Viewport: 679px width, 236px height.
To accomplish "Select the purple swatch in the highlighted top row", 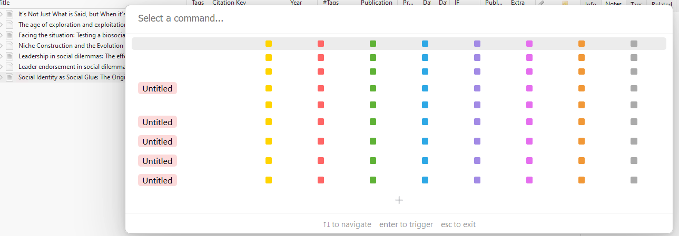I will tap(477, 44).
